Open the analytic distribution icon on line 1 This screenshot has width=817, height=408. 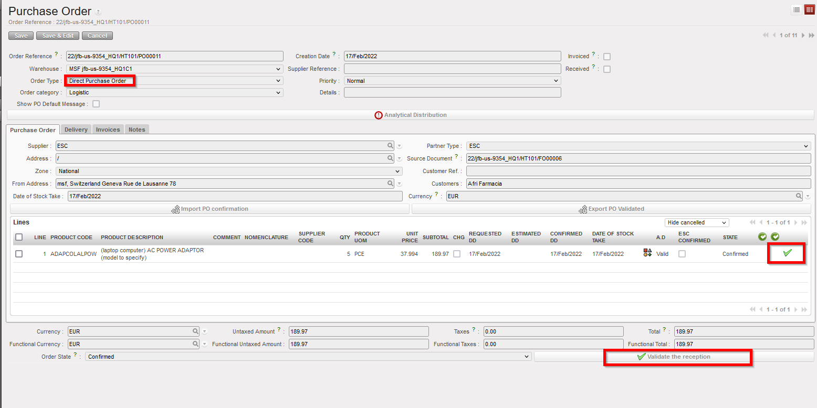647,253
